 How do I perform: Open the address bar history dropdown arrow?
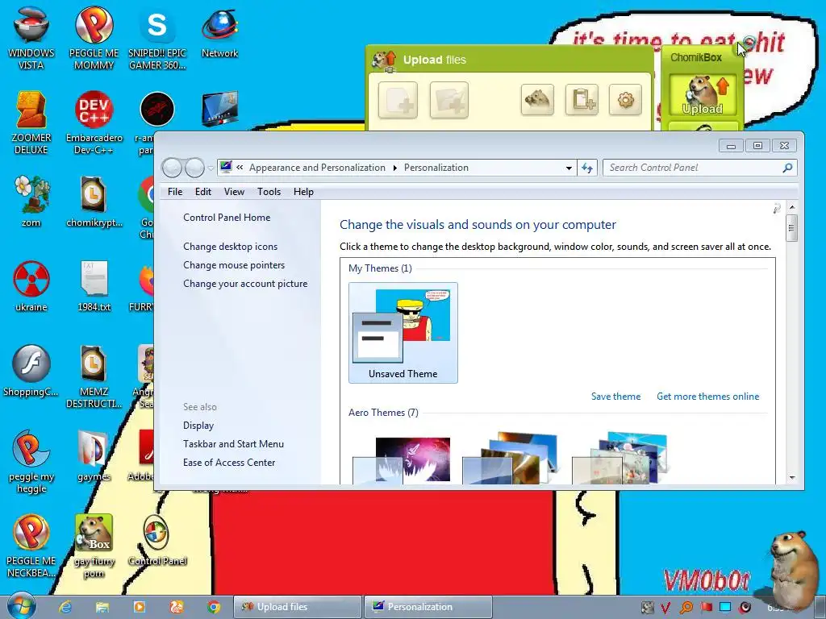(569, 168)
